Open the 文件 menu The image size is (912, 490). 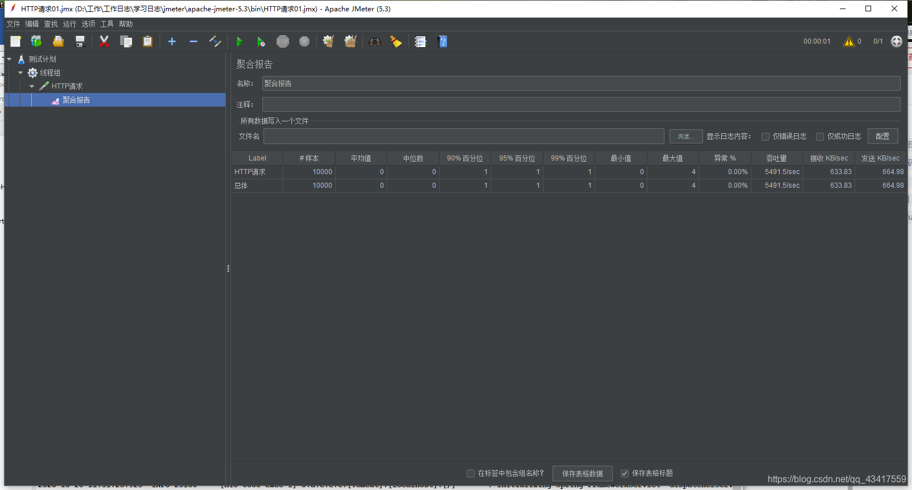[13, 24]
